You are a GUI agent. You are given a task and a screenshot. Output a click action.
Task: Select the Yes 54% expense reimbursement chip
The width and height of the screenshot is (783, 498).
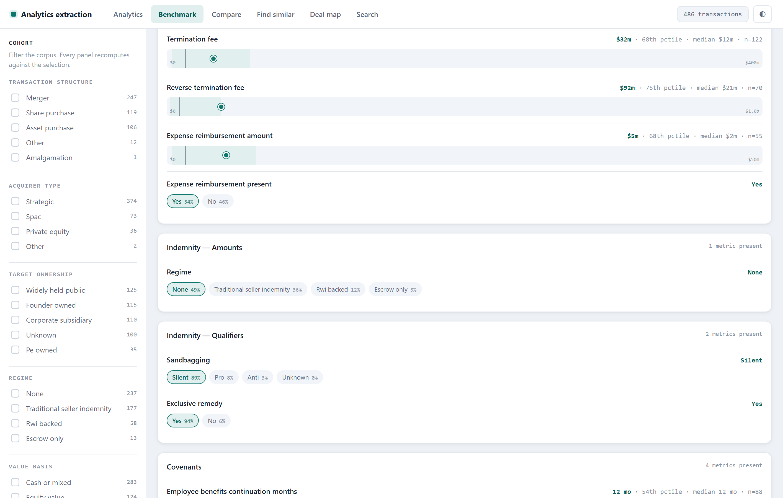coord(183,201)
